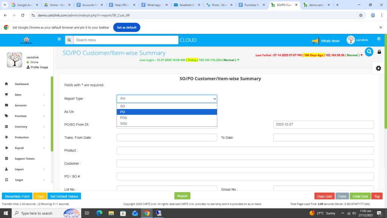
Task: Open Microsoft Edge from the taskbar
Action: pos(99,213)
